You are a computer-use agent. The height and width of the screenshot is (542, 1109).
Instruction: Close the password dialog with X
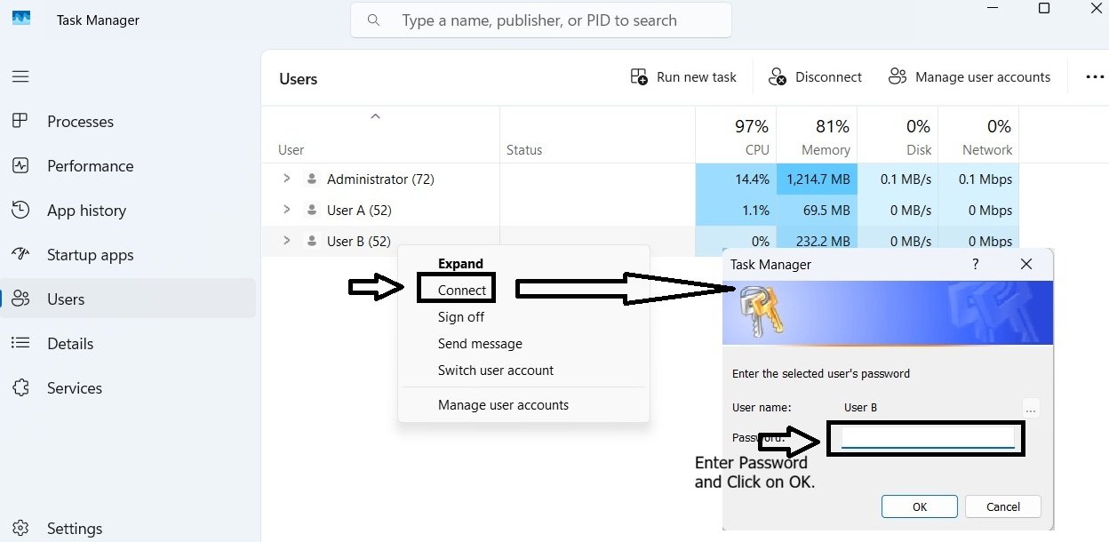(1026, 264)
